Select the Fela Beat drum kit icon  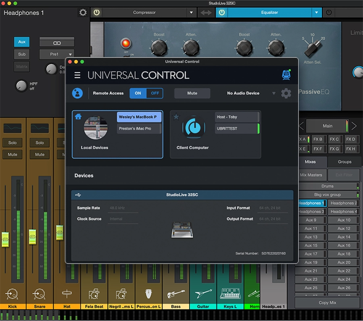94,294
